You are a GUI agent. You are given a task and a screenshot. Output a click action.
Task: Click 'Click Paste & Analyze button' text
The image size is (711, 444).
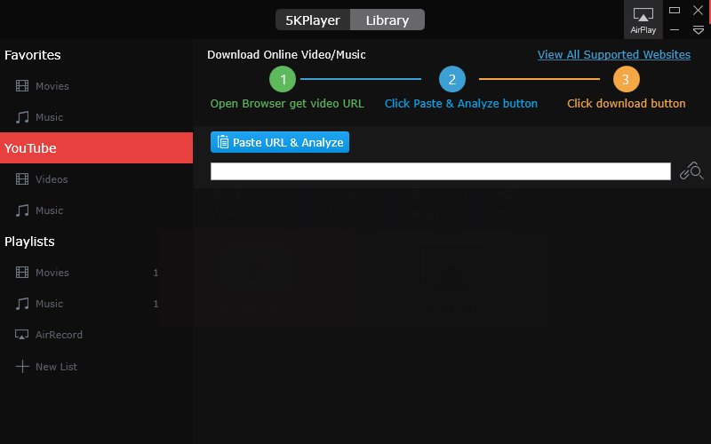460,104
